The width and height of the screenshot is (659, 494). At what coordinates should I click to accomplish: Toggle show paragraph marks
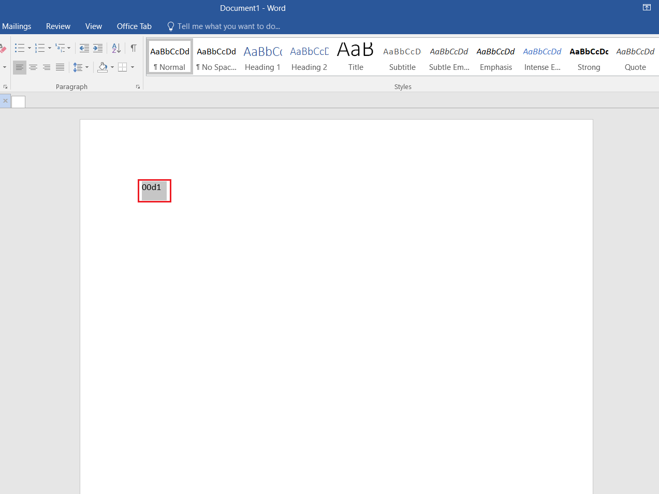[x=134, y=48]
